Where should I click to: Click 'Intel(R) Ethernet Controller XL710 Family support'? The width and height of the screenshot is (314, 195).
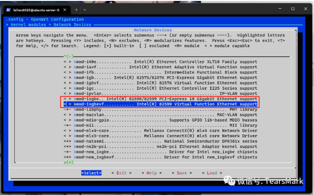tap(195, 62)
